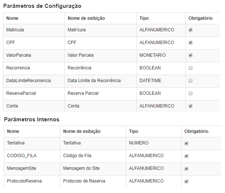The width and height of the screenshot is (225, 193).
Task: Uncheck the Tentativa Obrigatório checkbox
Action: coord(186,143)
